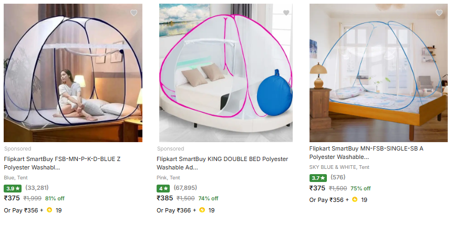
Task: Toggle wishlist heart on sky blue tent
Action: (x=439, y=13)
